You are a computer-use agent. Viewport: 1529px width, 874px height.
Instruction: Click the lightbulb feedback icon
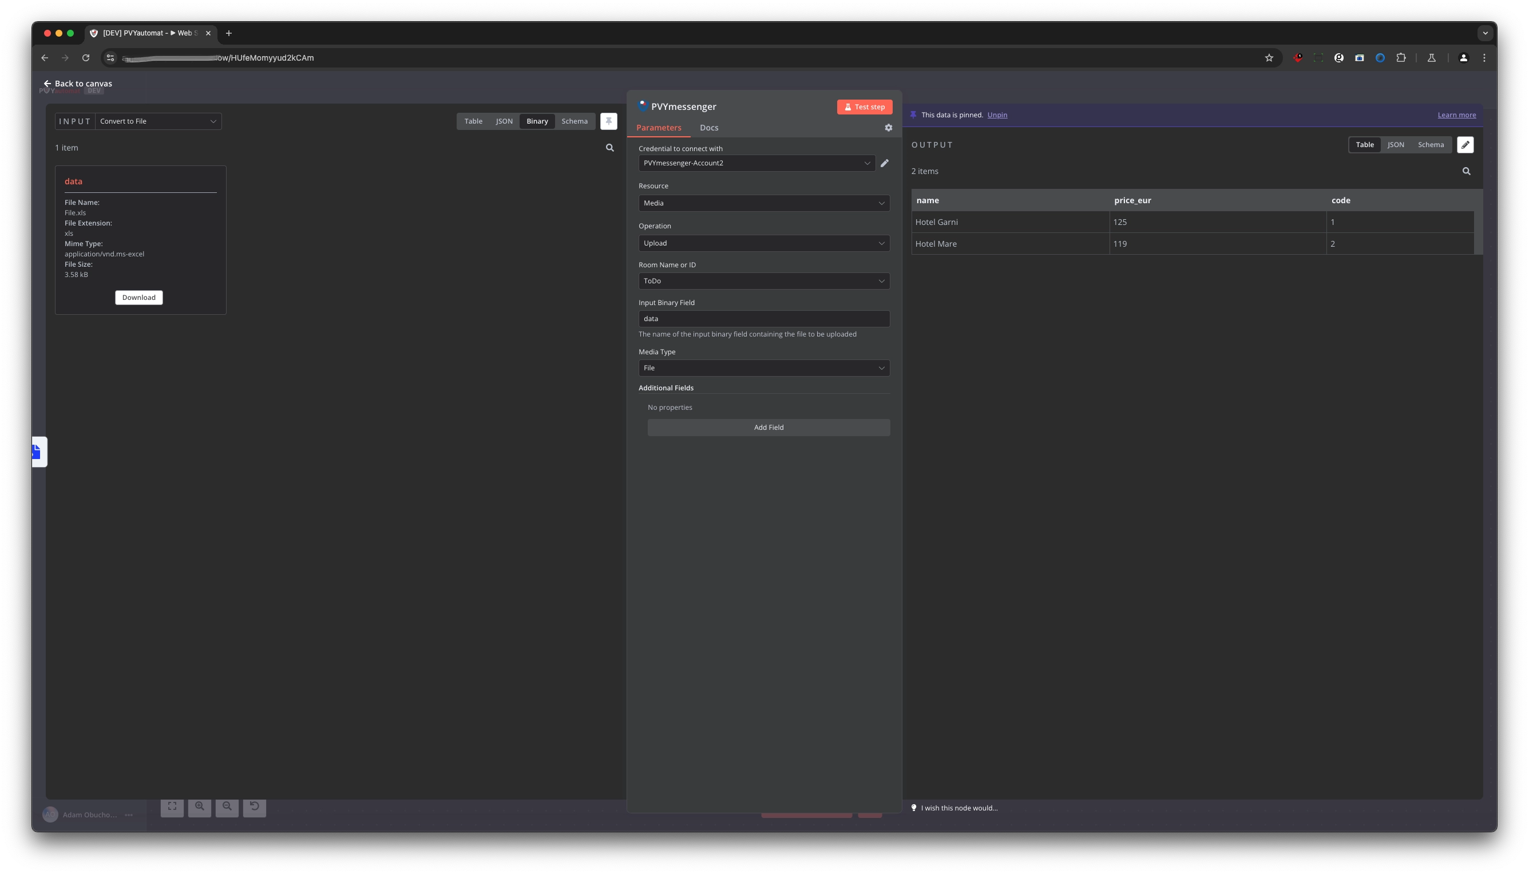(914, 808)
